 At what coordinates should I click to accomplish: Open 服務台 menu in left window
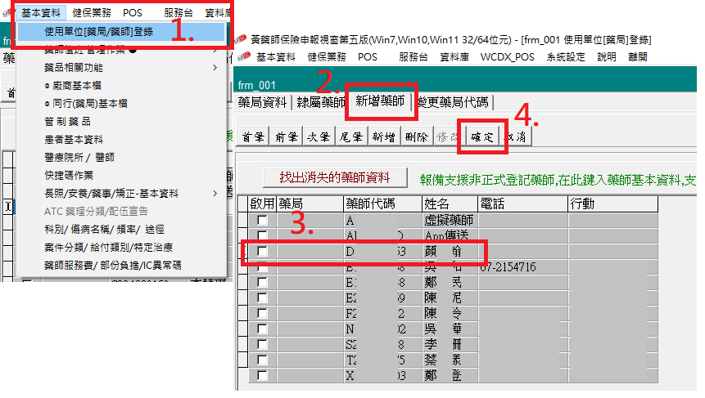pos(178,13)
